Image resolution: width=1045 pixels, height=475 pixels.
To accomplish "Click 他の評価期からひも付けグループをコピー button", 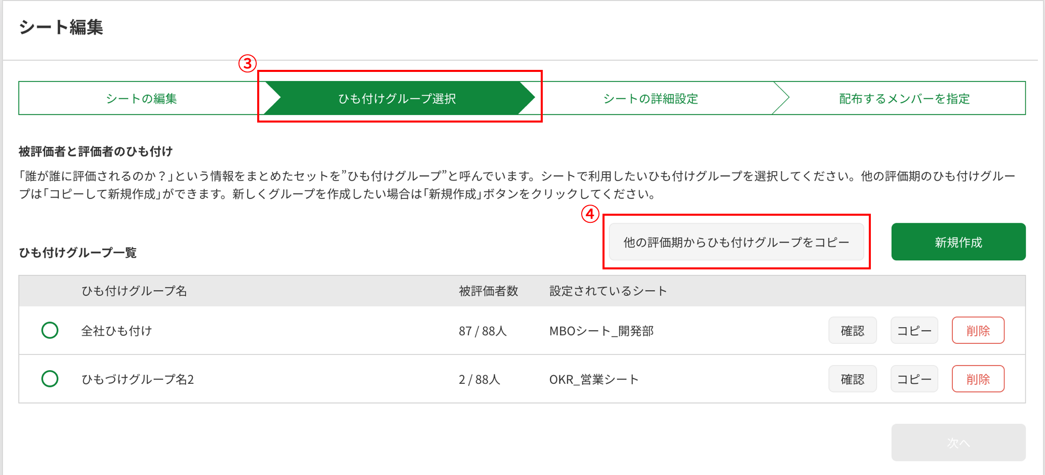I will pyautogui.click(x=736, y=242).
